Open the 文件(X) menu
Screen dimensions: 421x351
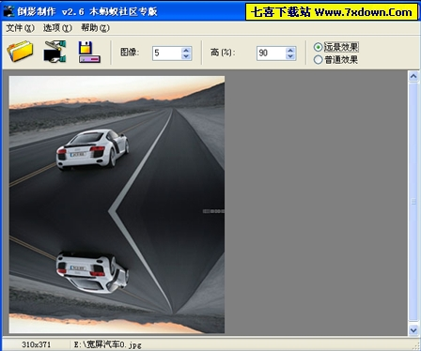tap(20, 28)
